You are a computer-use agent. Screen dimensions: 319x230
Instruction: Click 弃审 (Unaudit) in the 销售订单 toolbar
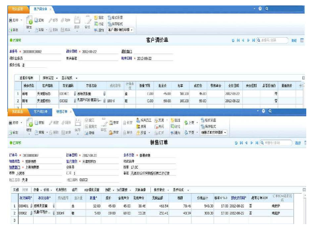(x=114, y=133)
